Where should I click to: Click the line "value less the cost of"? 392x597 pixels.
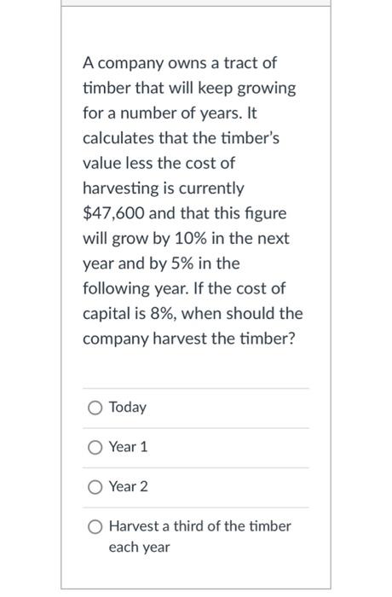(x=159, y=163)
